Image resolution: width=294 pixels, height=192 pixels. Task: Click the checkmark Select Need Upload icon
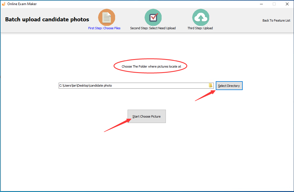(x=153, y=18)
